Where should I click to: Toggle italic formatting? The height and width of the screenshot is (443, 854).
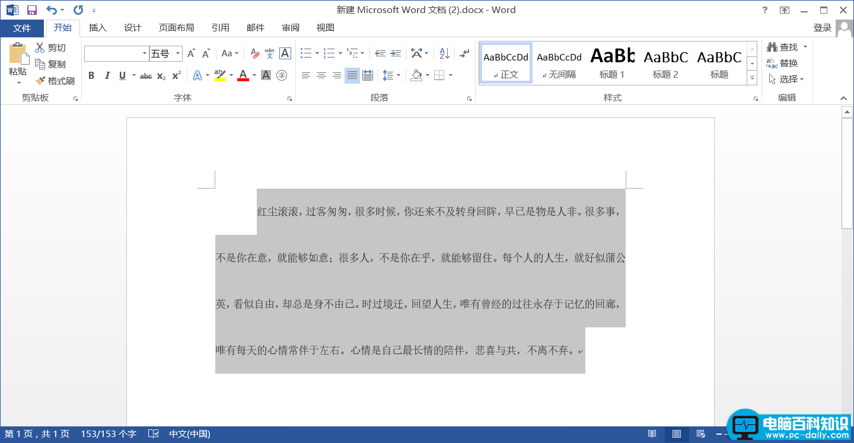click(107, 76)
